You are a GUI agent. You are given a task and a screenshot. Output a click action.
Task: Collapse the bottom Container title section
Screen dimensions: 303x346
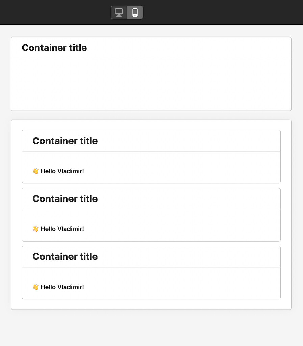click(x=65, y=256)
